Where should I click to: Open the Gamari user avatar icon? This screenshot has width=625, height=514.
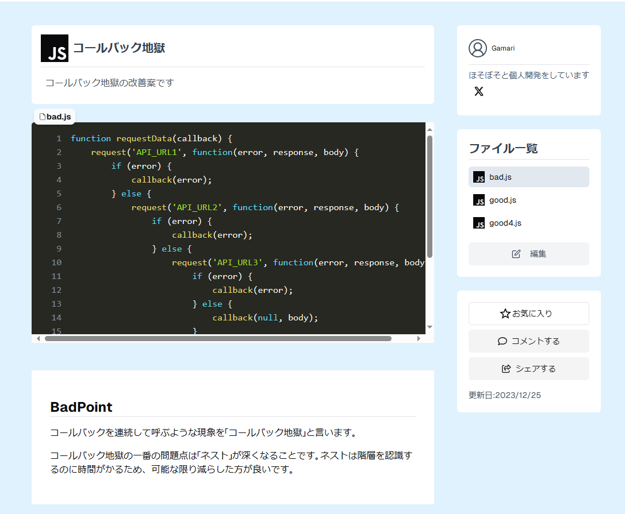(x=478, y=48)
